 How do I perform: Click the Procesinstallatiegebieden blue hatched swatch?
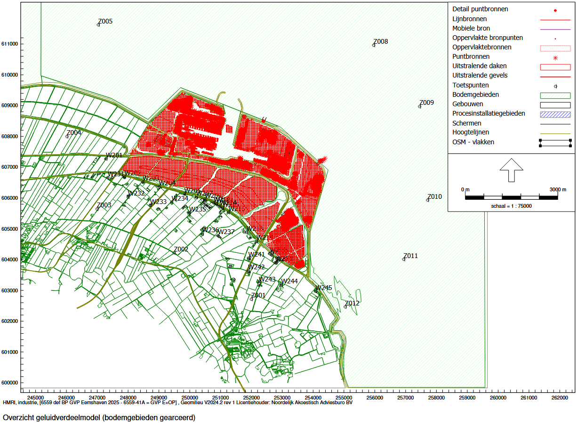tap(555, 114)
